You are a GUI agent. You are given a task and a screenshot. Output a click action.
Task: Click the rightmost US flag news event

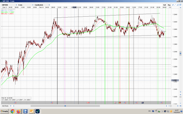162,103
